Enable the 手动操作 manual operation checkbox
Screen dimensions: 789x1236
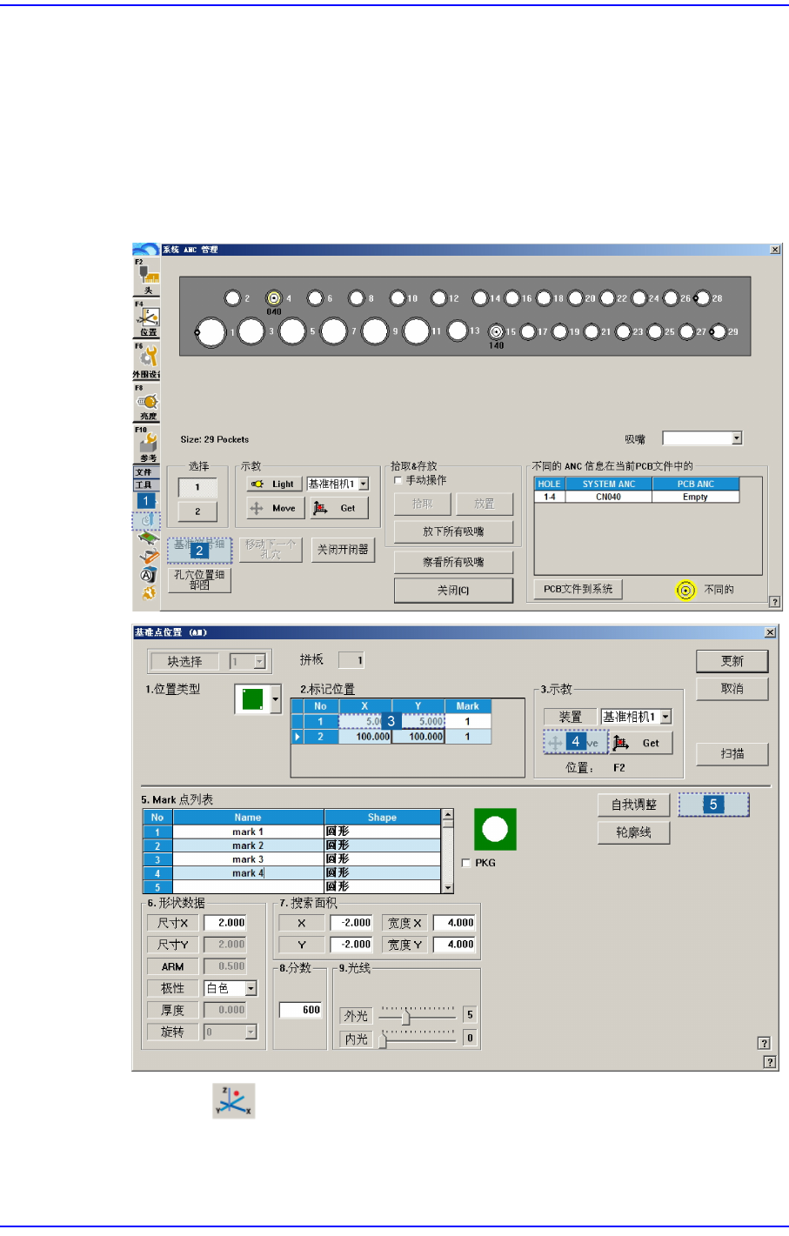(x=398, y=480)
